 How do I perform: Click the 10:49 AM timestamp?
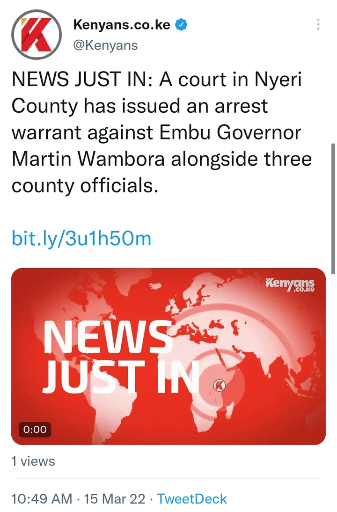pos(42,498)
